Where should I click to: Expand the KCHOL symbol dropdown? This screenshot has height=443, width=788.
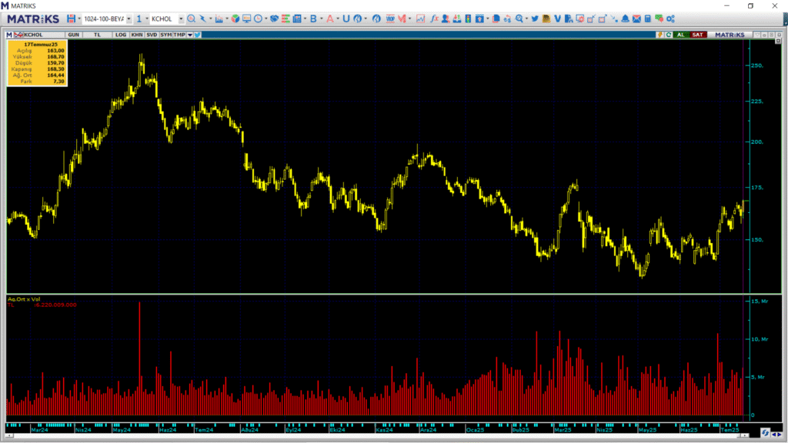click(x=181, y=18)
